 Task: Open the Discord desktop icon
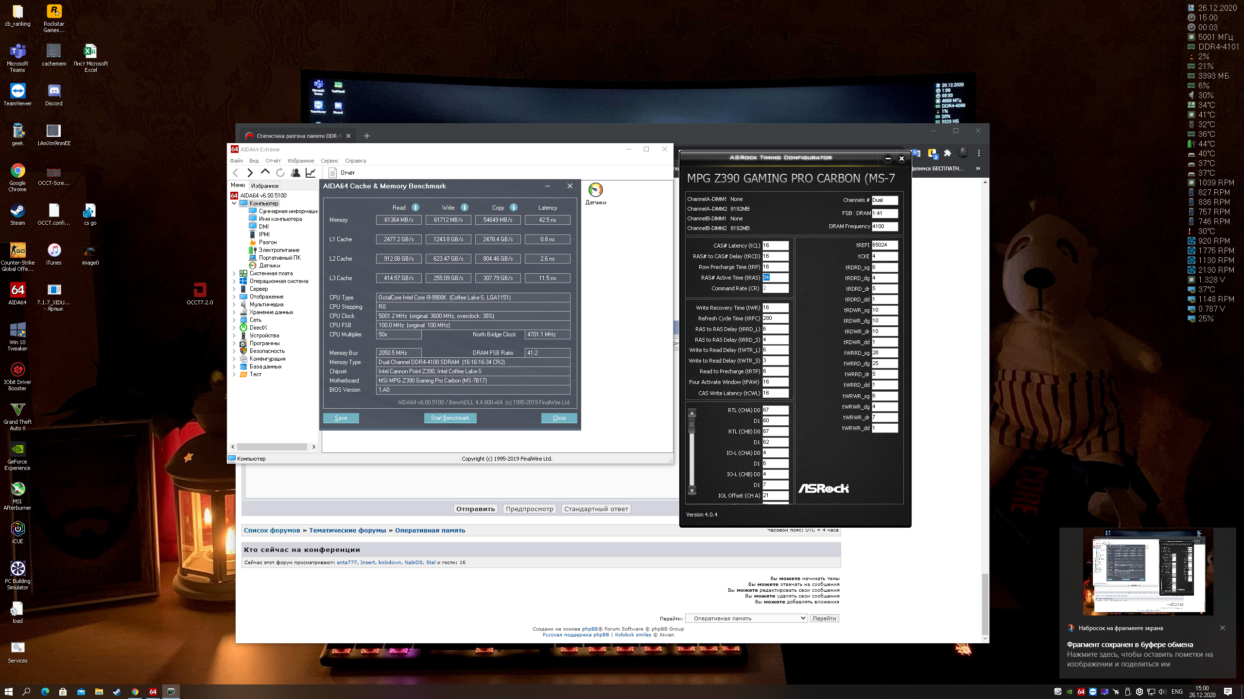coord(54,95)
